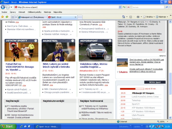The width and height of the screenshot is (172, 129).
Task: Click the search magnifier icon
Action: pyautogui.click(x=167, y=7)
